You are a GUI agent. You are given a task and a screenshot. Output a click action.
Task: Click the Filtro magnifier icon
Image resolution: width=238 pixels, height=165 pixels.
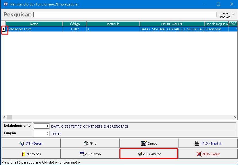[86, 143]
